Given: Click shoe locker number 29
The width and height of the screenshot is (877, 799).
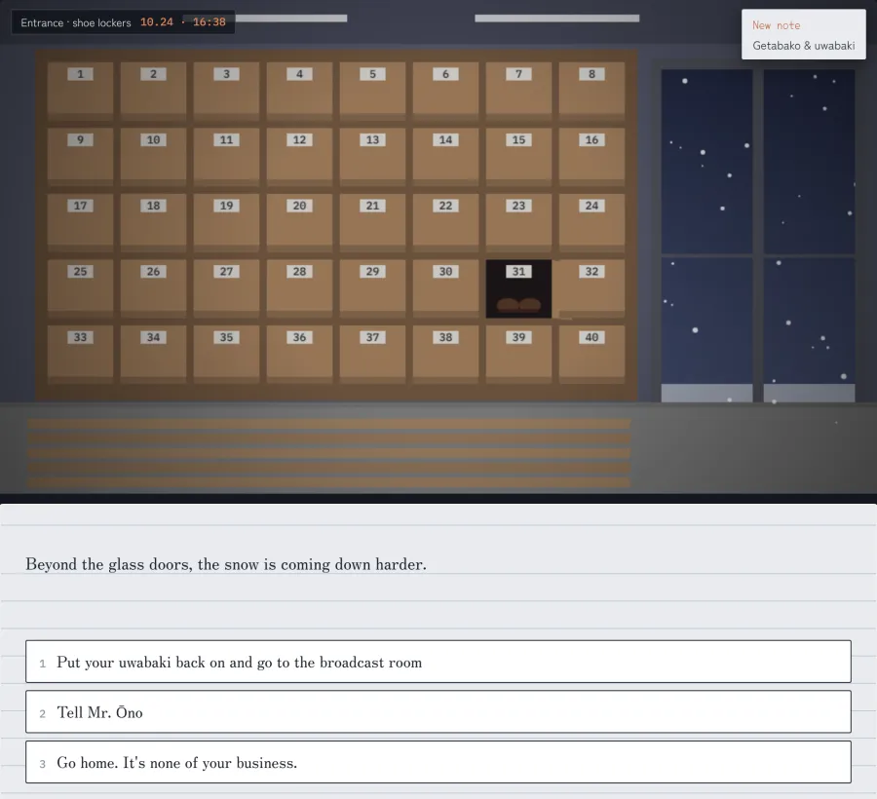Looking at the screenshot, I should pos(372,288).
